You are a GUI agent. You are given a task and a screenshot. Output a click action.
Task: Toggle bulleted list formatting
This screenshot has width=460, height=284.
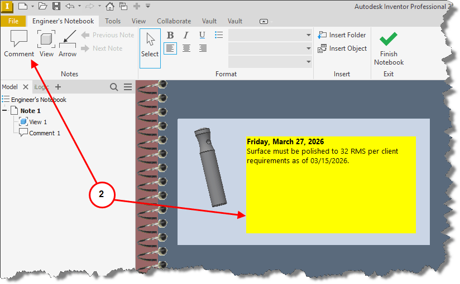tap(219, 35)
